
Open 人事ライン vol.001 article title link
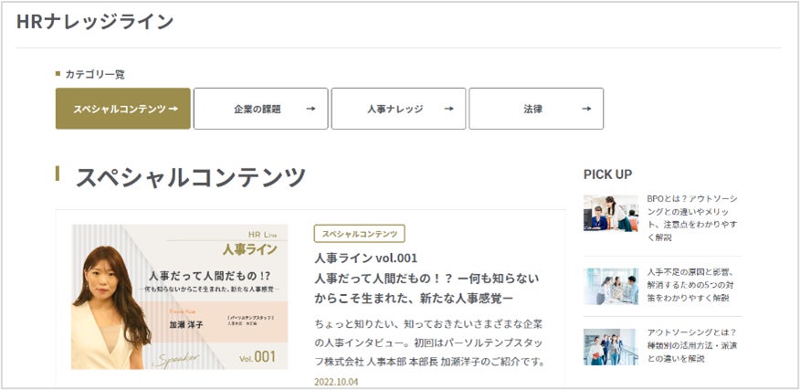click(426, 279)
